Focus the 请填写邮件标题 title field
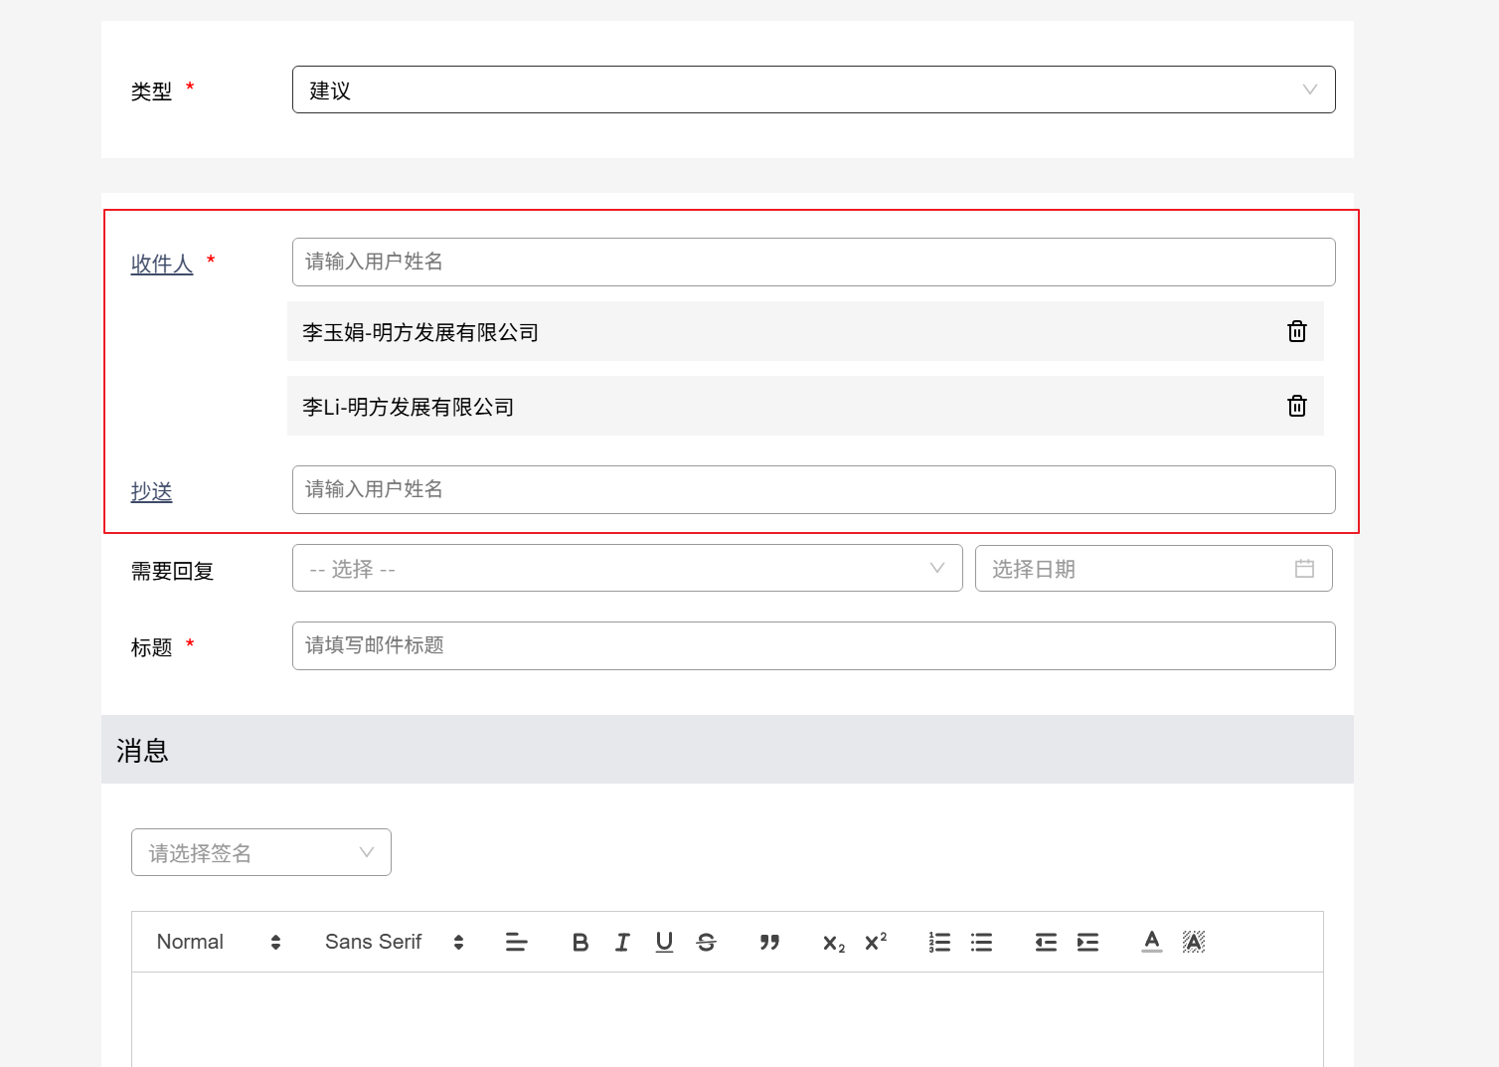 [x=813, y=646]
